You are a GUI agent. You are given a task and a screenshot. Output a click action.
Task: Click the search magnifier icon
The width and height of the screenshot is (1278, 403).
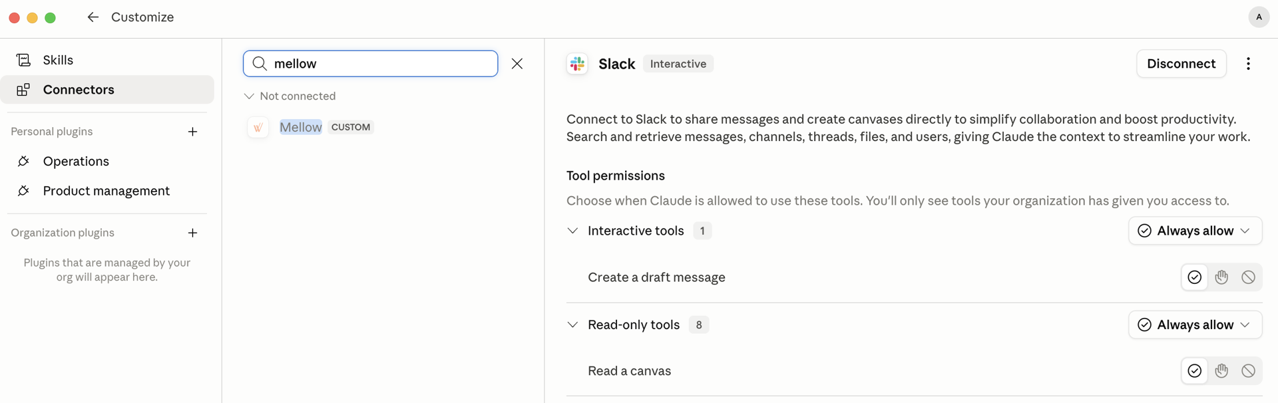260,64
